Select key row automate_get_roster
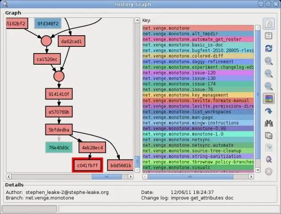281x214 pixels. point(198,39)
